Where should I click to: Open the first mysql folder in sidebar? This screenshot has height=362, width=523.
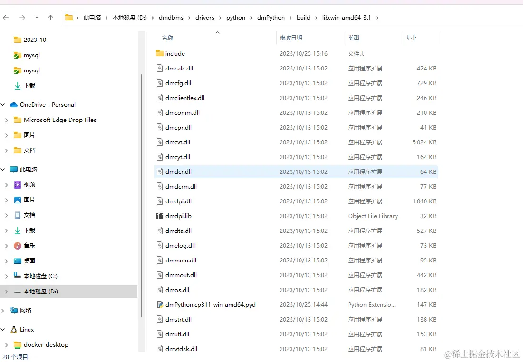click(31, 55)
